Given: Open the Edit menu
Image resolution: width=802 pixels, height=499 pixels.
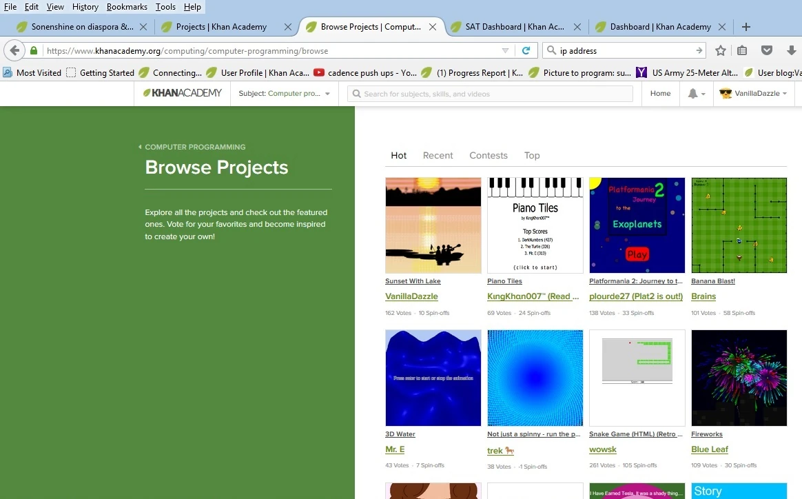Looking at the screenshot, I should point(31,7).
